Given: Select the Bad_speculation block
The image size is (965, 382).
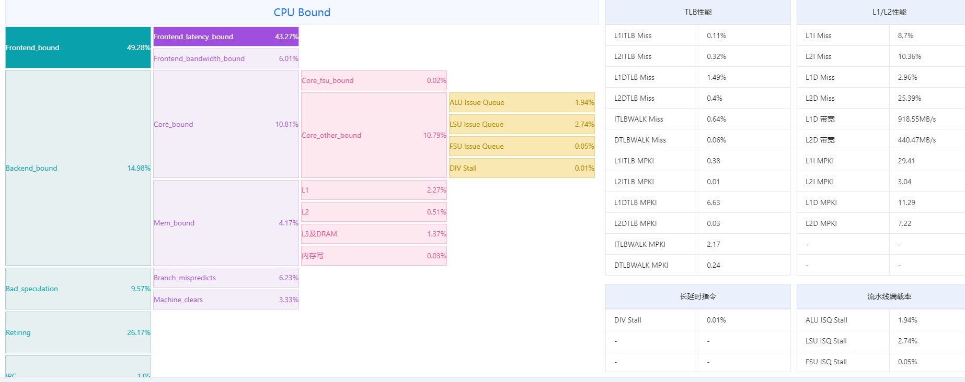Looking at the screenshot, I should (78, 289).
